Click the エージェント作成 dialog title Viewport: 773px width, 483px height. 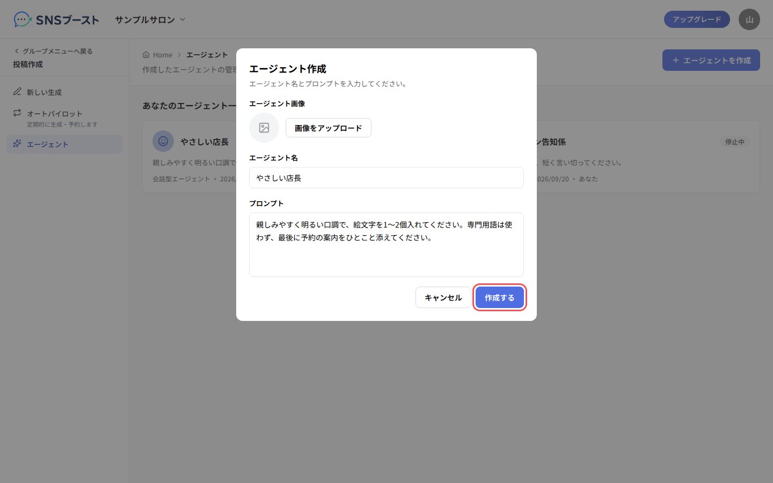[x=288, y=69]
